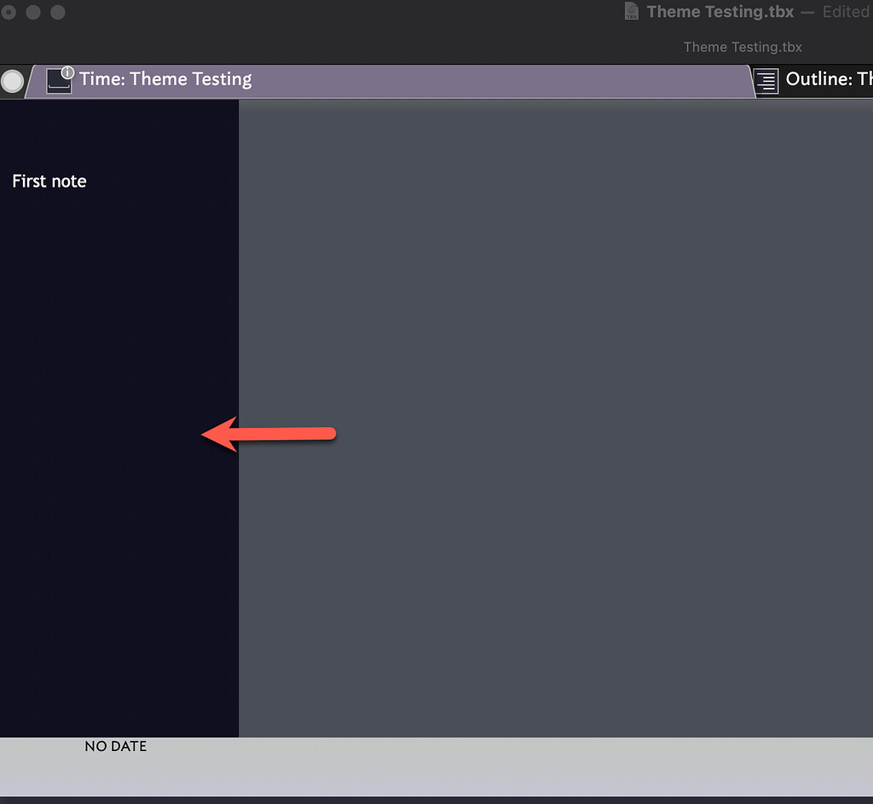This screenshot has width=873, height=804.
Task: Select the note labeled First note
Action: [49, 181]
